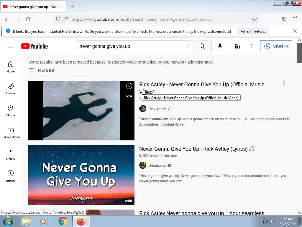The width and height of the screenshot is (302, 227).
Task: Reload the page with the refresh icon
Action: click(x=28, y=19)
